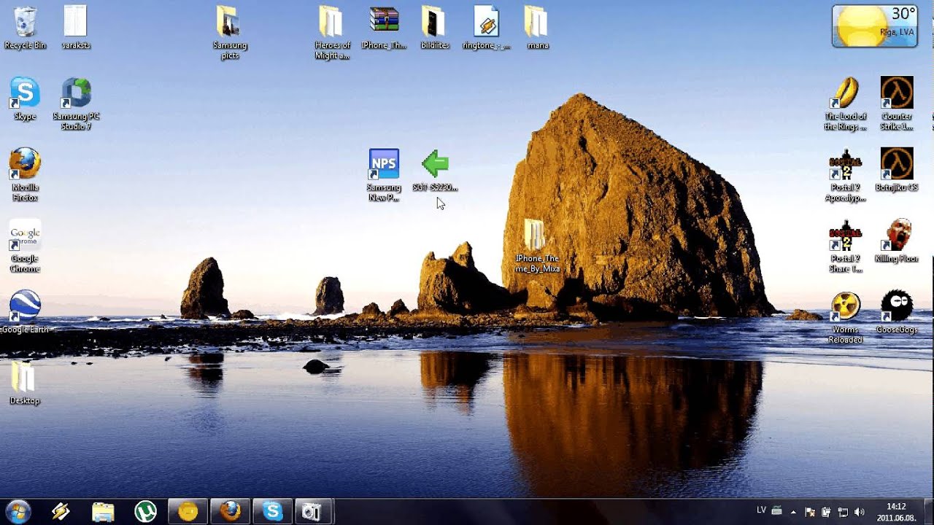Open the network status tray icon
Image resolution: width=934 pixels, height=525 pixels.
point(842,513)
